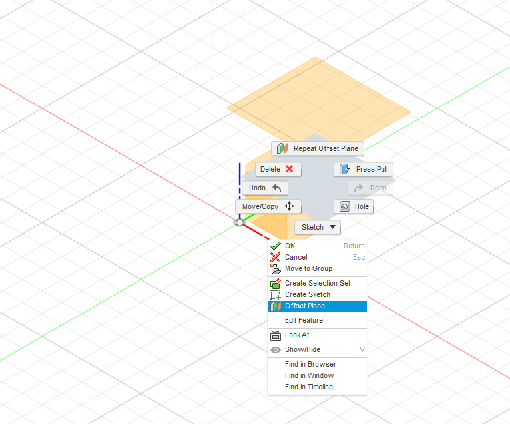Choose Move to Group entry
510x424 pixels.
click(x=308, y=268)
